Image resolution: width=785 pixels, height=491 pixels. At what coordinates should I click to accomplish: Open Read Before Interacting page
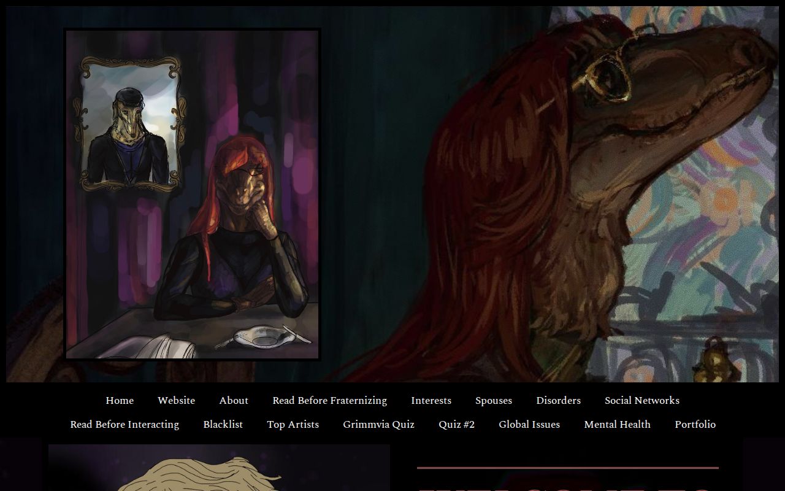(124, 424)
